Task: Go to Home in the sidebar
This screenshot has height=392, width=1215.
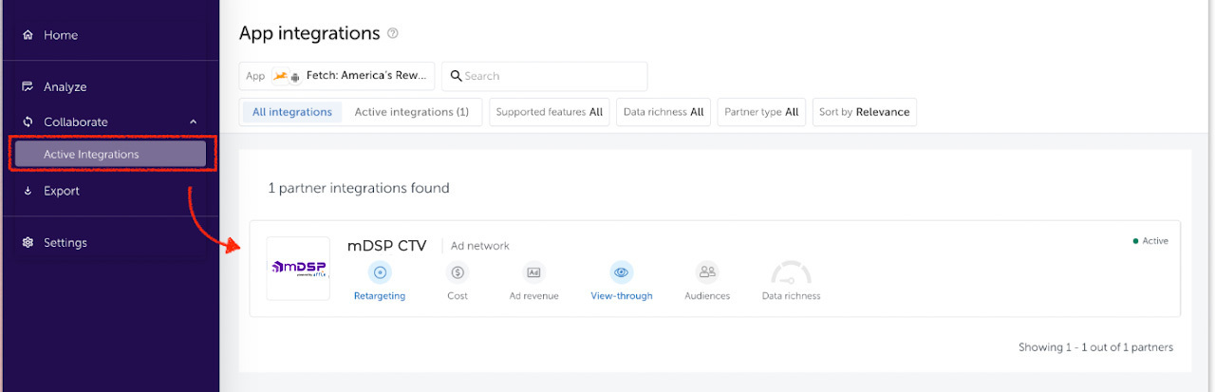Action: pyautogui.click(x=61, y=35)
